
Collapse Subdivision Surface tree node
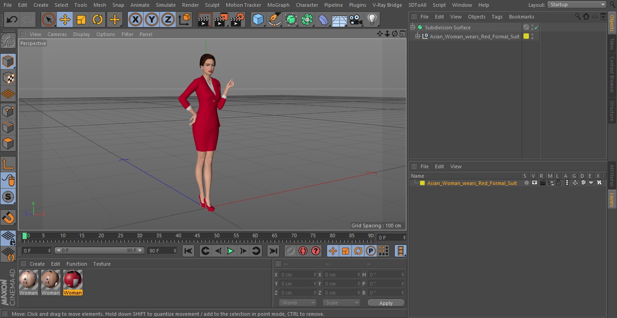[x=412, y=28]
